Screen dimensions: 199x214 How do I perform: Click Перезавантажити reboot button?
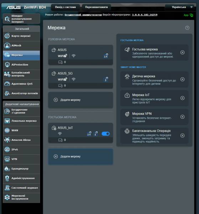coord(96,7)
